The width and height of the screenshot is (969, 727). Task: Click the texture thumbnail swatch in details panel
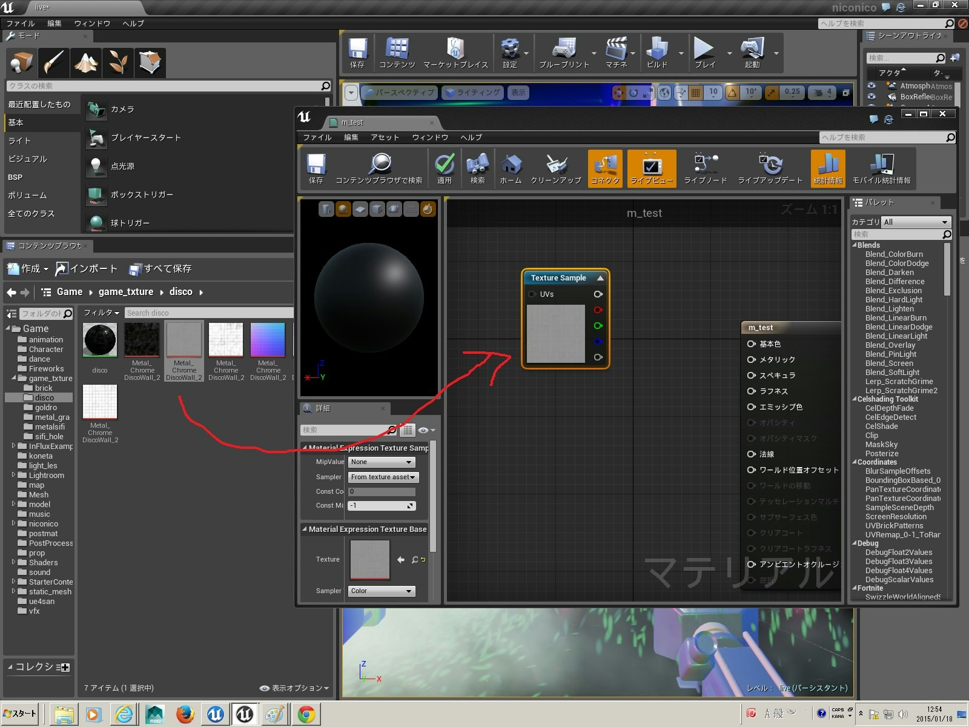point(369,560)
